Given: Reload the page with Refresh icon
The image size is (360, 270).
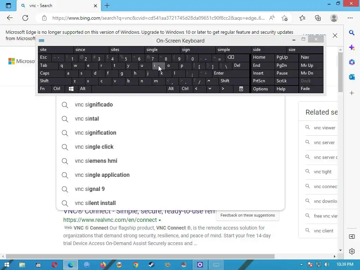Looking at the screenshot, I should (25, 18).
